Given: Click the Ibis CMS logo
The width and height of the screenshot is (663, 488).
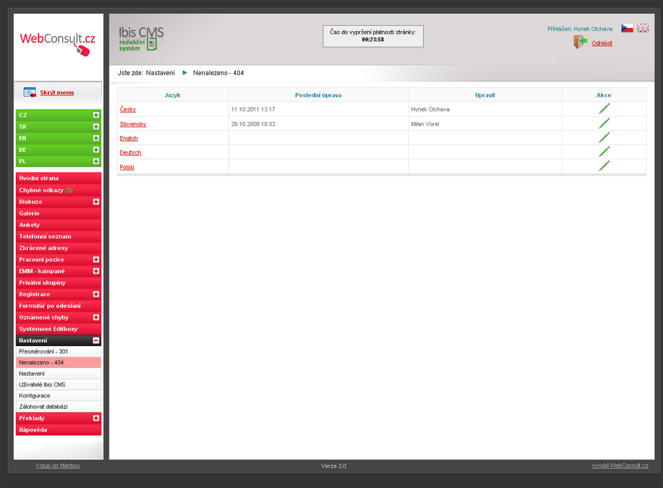Looking at the screenshot, I should click(141, 38).
